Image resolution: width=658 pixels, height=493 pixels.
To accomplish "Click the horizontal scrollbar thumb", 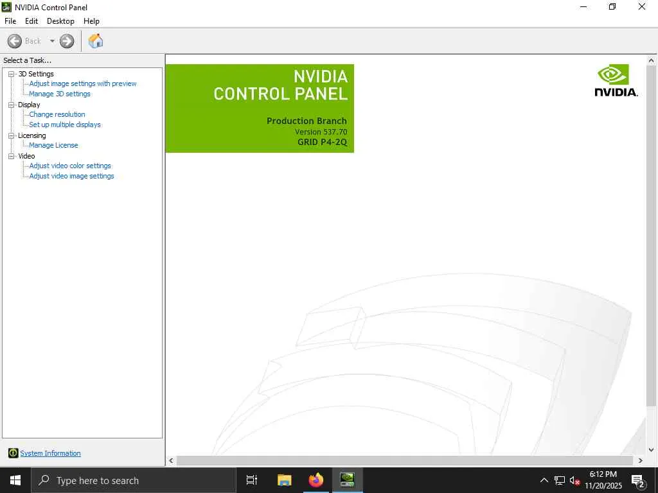I will (x=405, y=460).
